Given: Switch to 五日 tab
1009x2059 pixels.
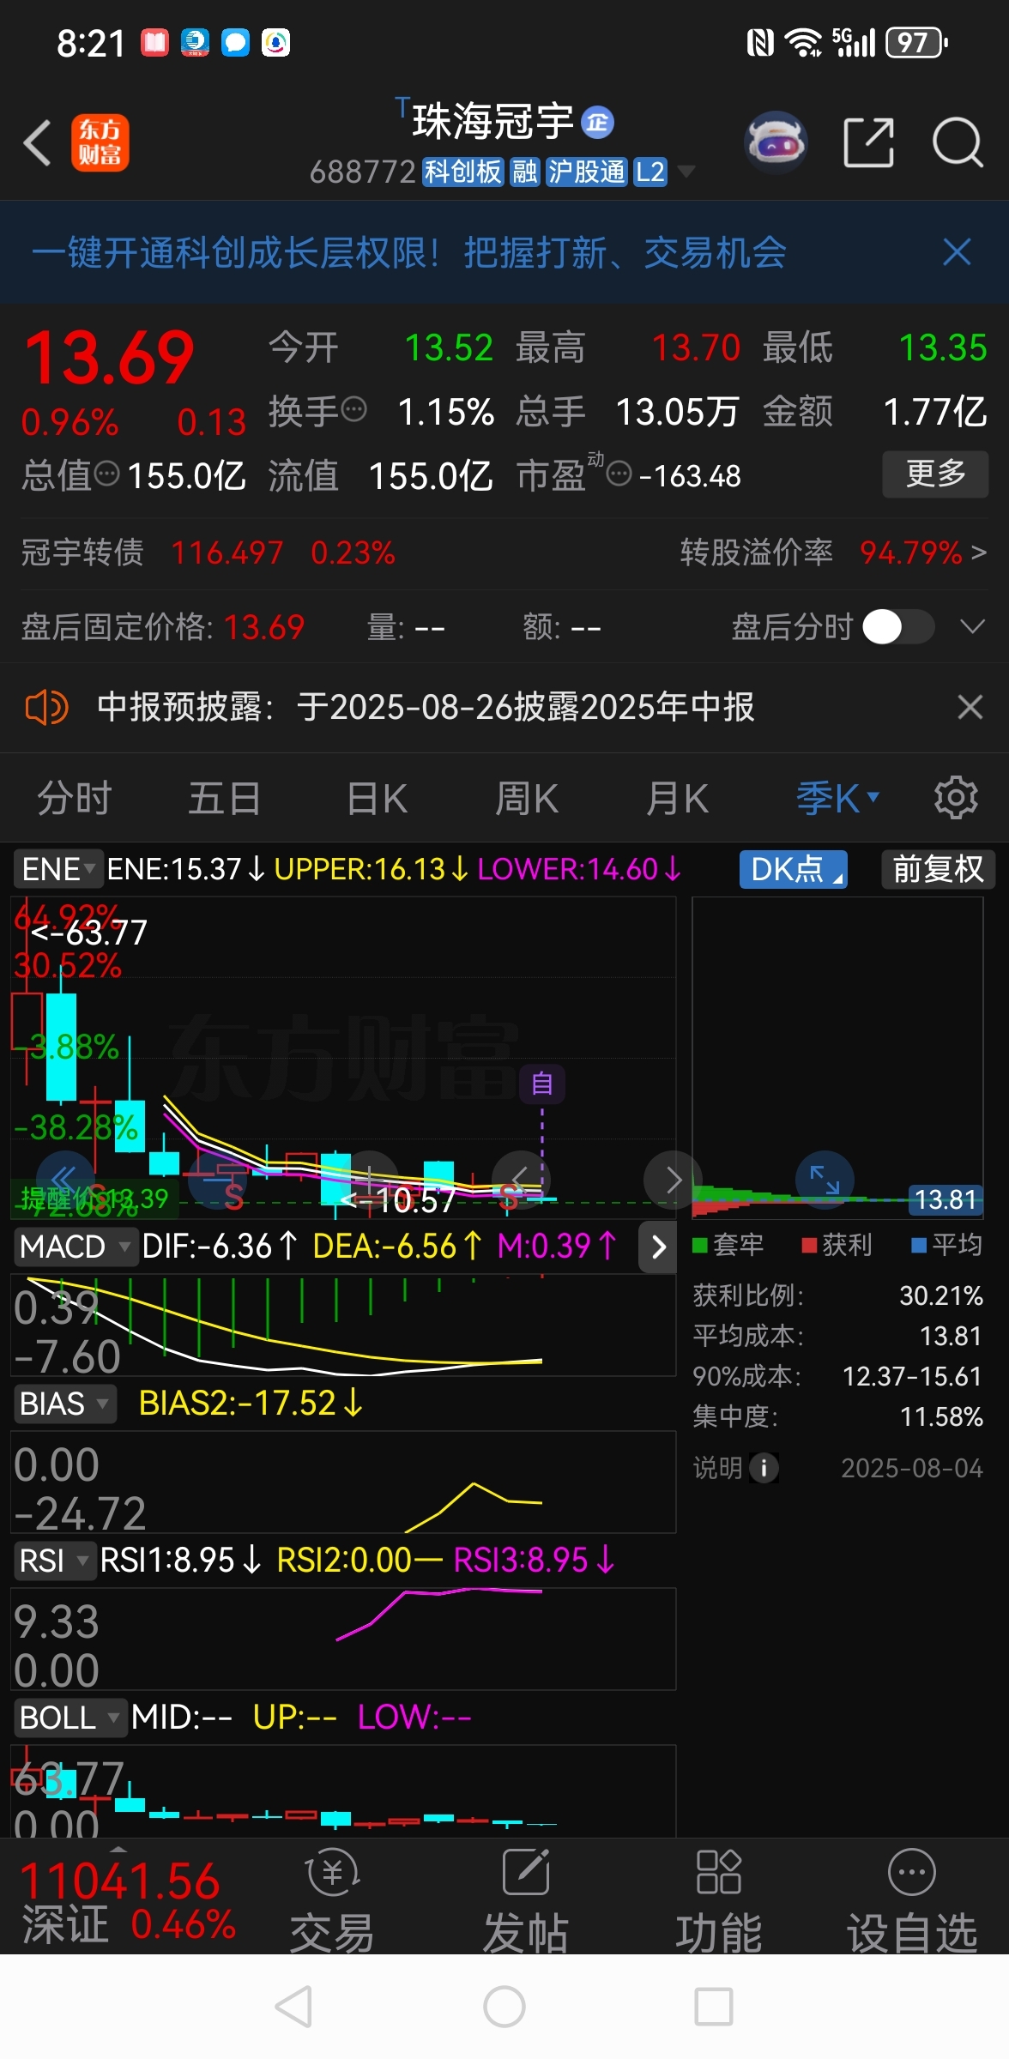Looking at the screenshot, I should point(225,798).
